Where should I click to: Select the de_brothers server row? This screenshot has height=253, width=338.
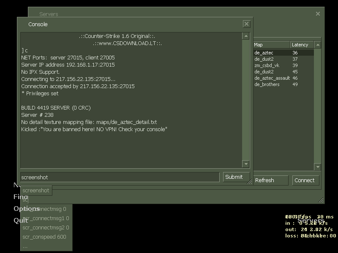coord(283,84)
